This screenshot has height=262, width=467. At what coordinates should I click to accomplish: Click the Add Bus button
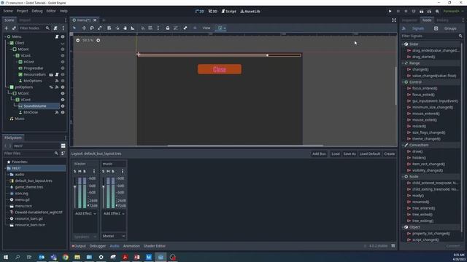pos(319,154)
